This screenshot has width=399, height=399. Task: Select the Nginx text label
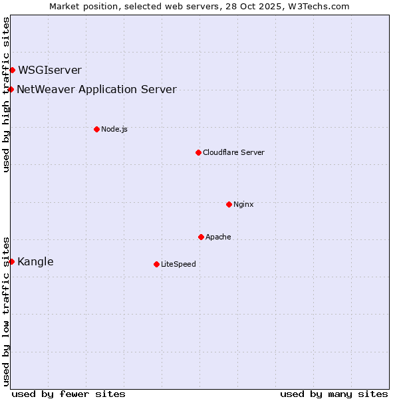pyautogui.click(x=243, y=204)
